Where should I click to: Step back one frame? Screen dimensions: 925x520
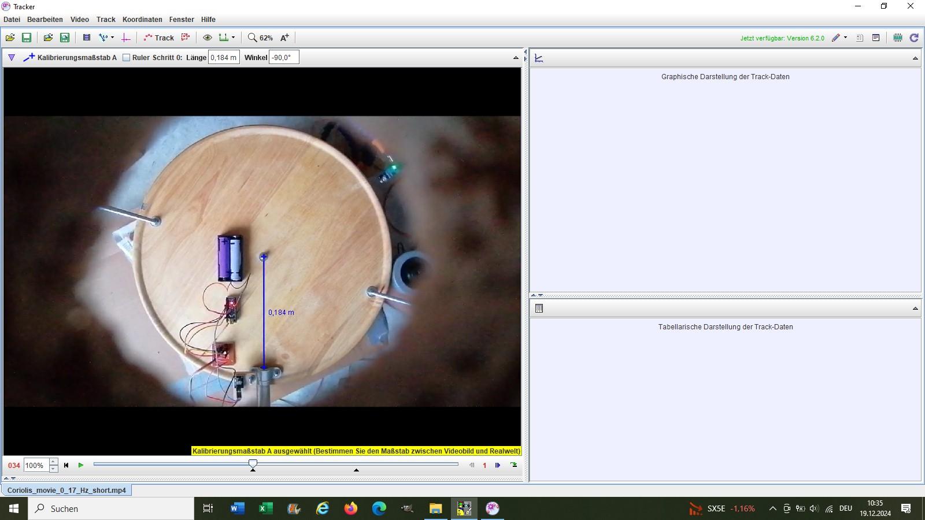tap(472, 465)
